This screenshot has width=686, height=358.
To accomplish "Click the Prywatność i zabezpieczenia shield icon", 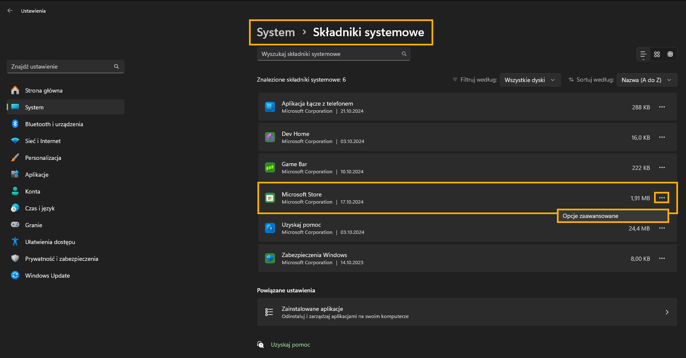I will [x=15, y=258].
